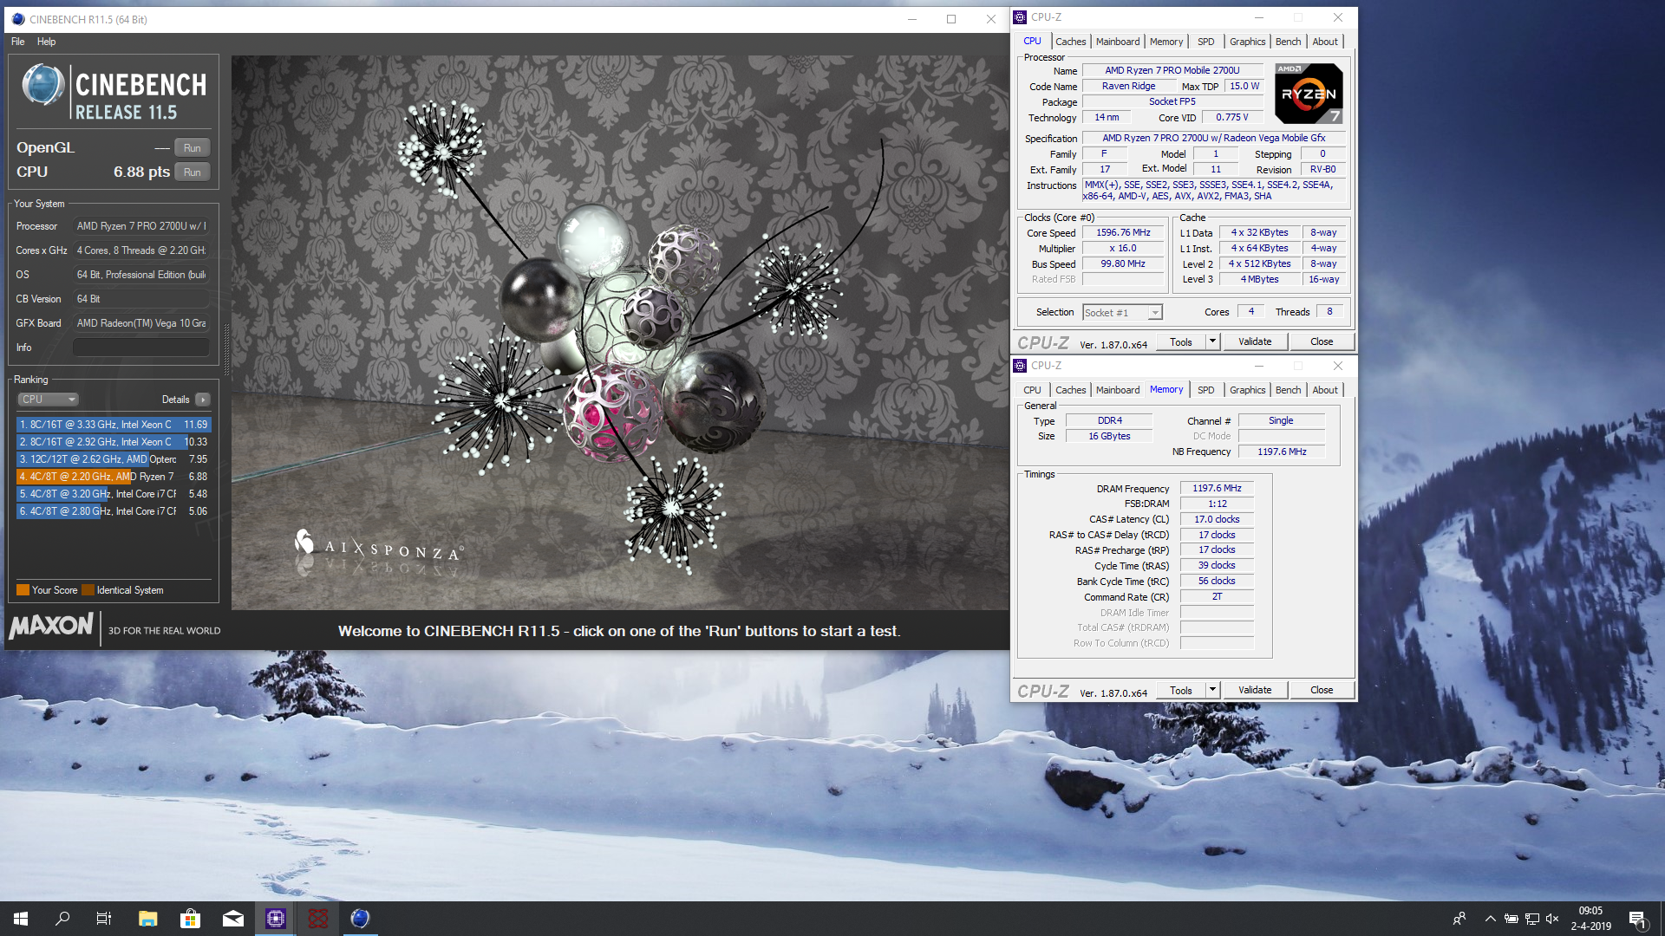Viewport: 1665px width, 936px height.
Task: Open the Action Center notifications icon
Action: click(1637, 919)
